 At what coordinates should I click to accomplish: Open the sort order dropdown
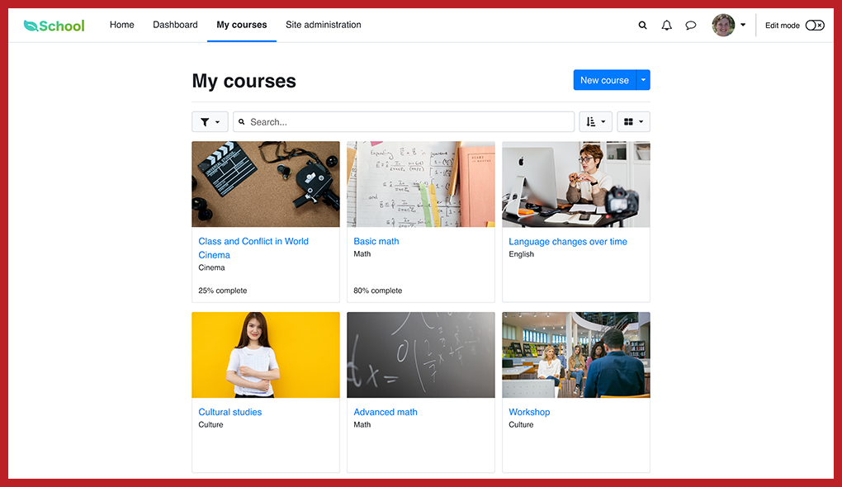coord(595,122)
